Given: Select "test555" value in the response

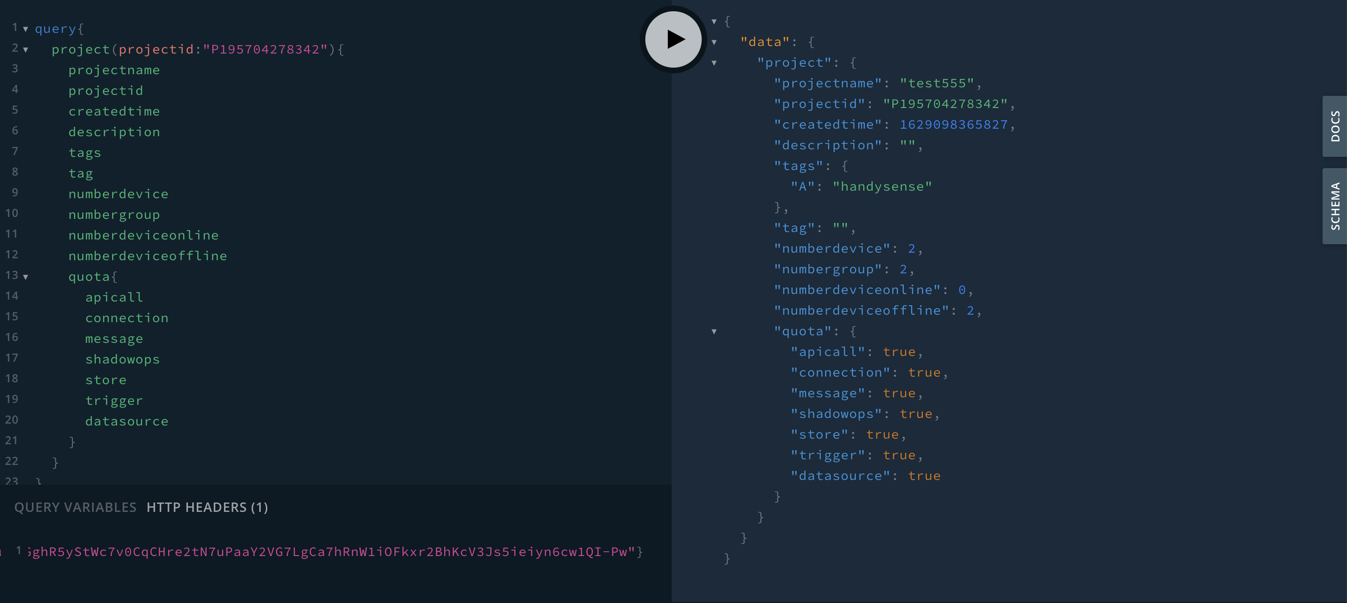Looking at the screenshot, I should [937, 83].
